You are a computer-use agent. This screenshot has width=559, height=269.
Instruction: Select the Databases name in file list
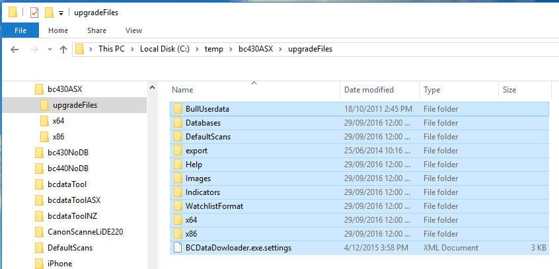pyautogui.click(x=203, y=123)
